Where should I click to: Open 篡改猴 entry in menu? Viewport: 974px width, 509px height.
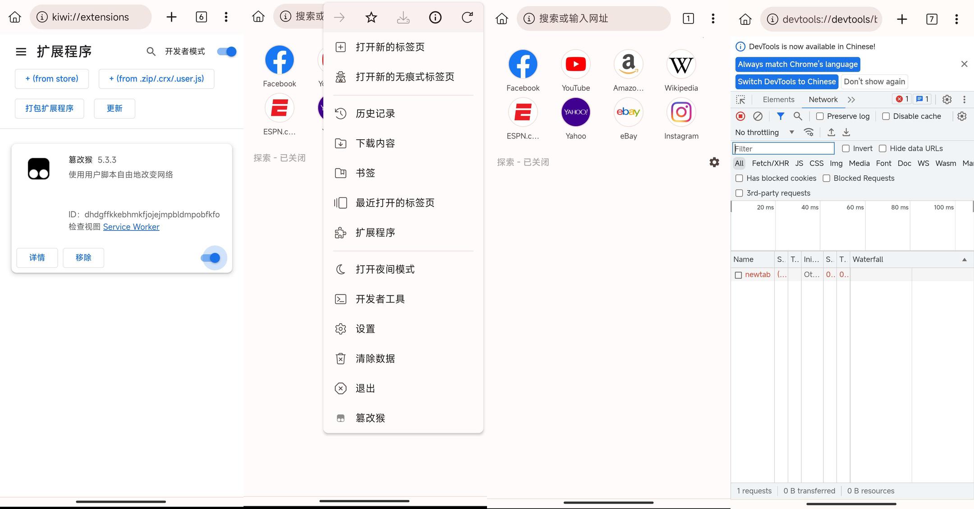click(x=403, y=418)
